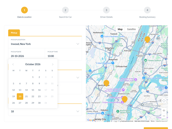Click H Mart Ridgefield map icon

(113, 63)
